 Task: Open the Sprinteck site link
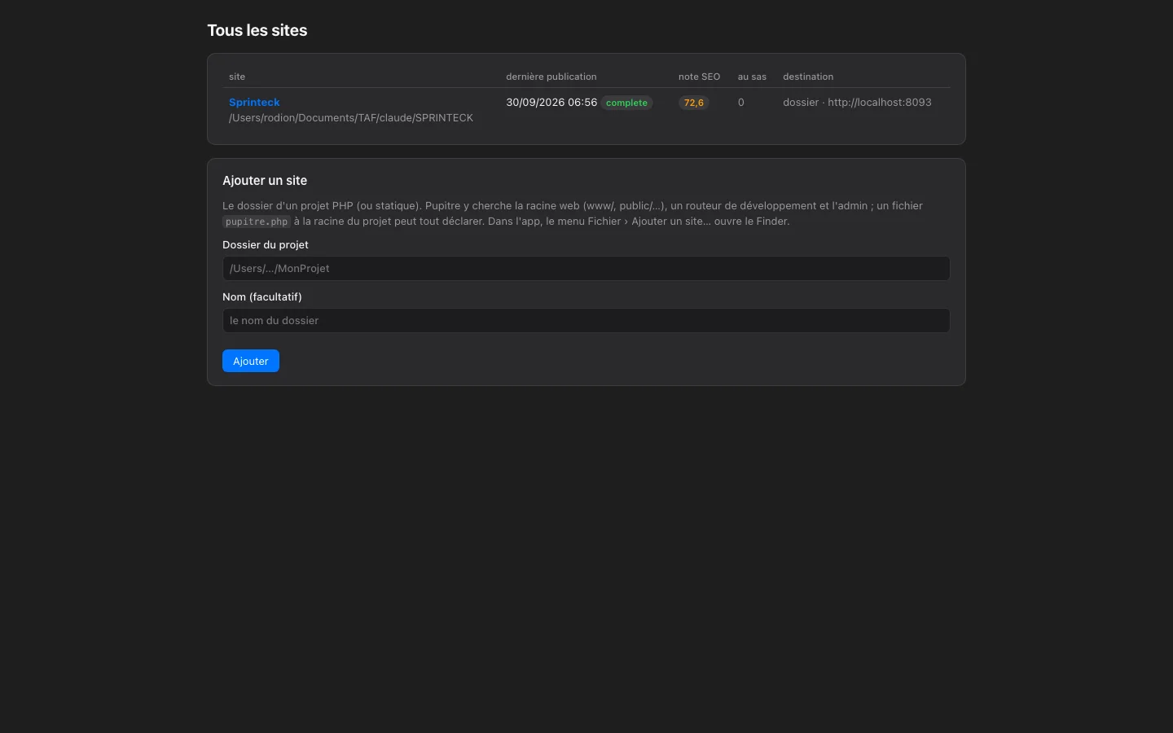(254, 102)
